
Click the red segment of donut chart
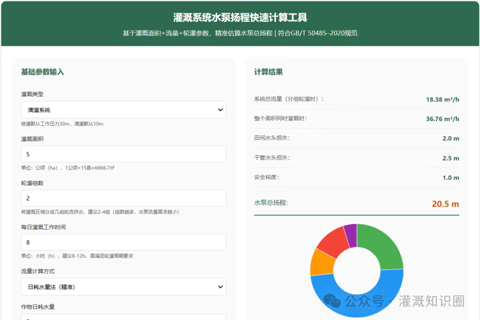(x=334, y=241)
